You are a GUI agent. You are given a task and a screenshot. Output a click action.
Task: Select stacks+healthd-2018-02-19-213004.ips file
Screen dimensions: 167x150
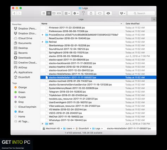(x=98, y=67)
